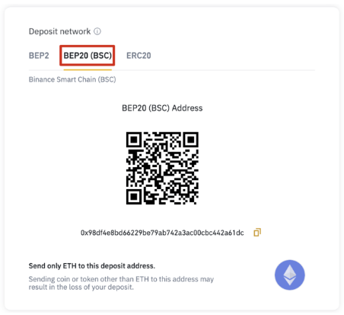Click the BEP20 (BSC) Address heading

tap(162, 108)
